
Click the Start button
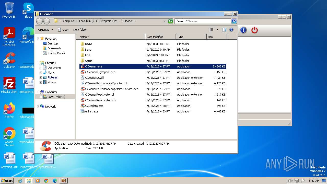7,181
